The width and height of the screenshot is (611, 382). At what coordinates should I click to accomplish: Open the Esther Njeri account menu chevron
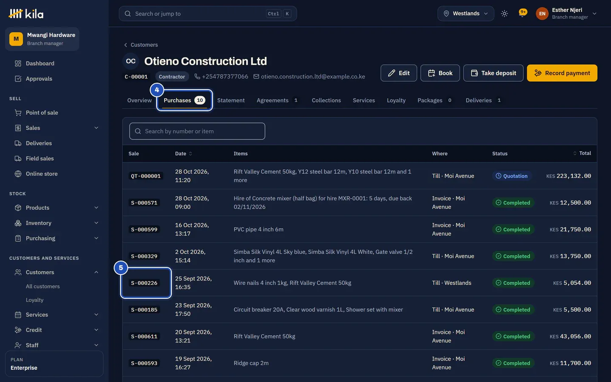tap(594, 14)
